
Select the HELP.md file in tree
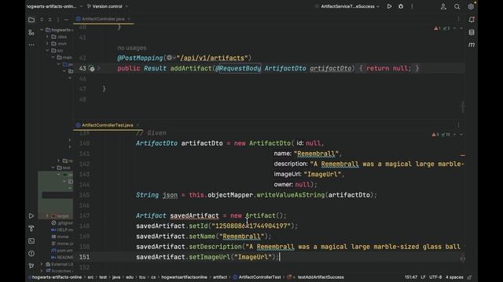(x=62, y=230)
